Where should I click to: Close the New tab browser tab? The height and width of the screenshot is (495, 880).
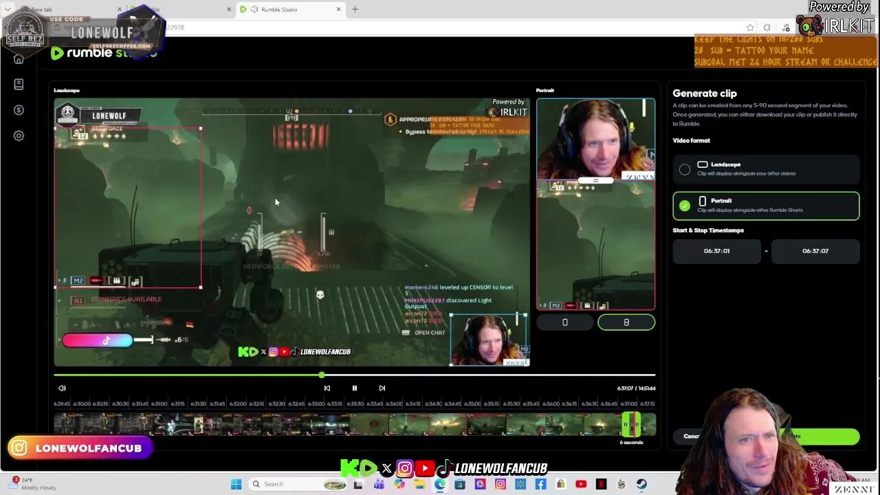[120, 10]
